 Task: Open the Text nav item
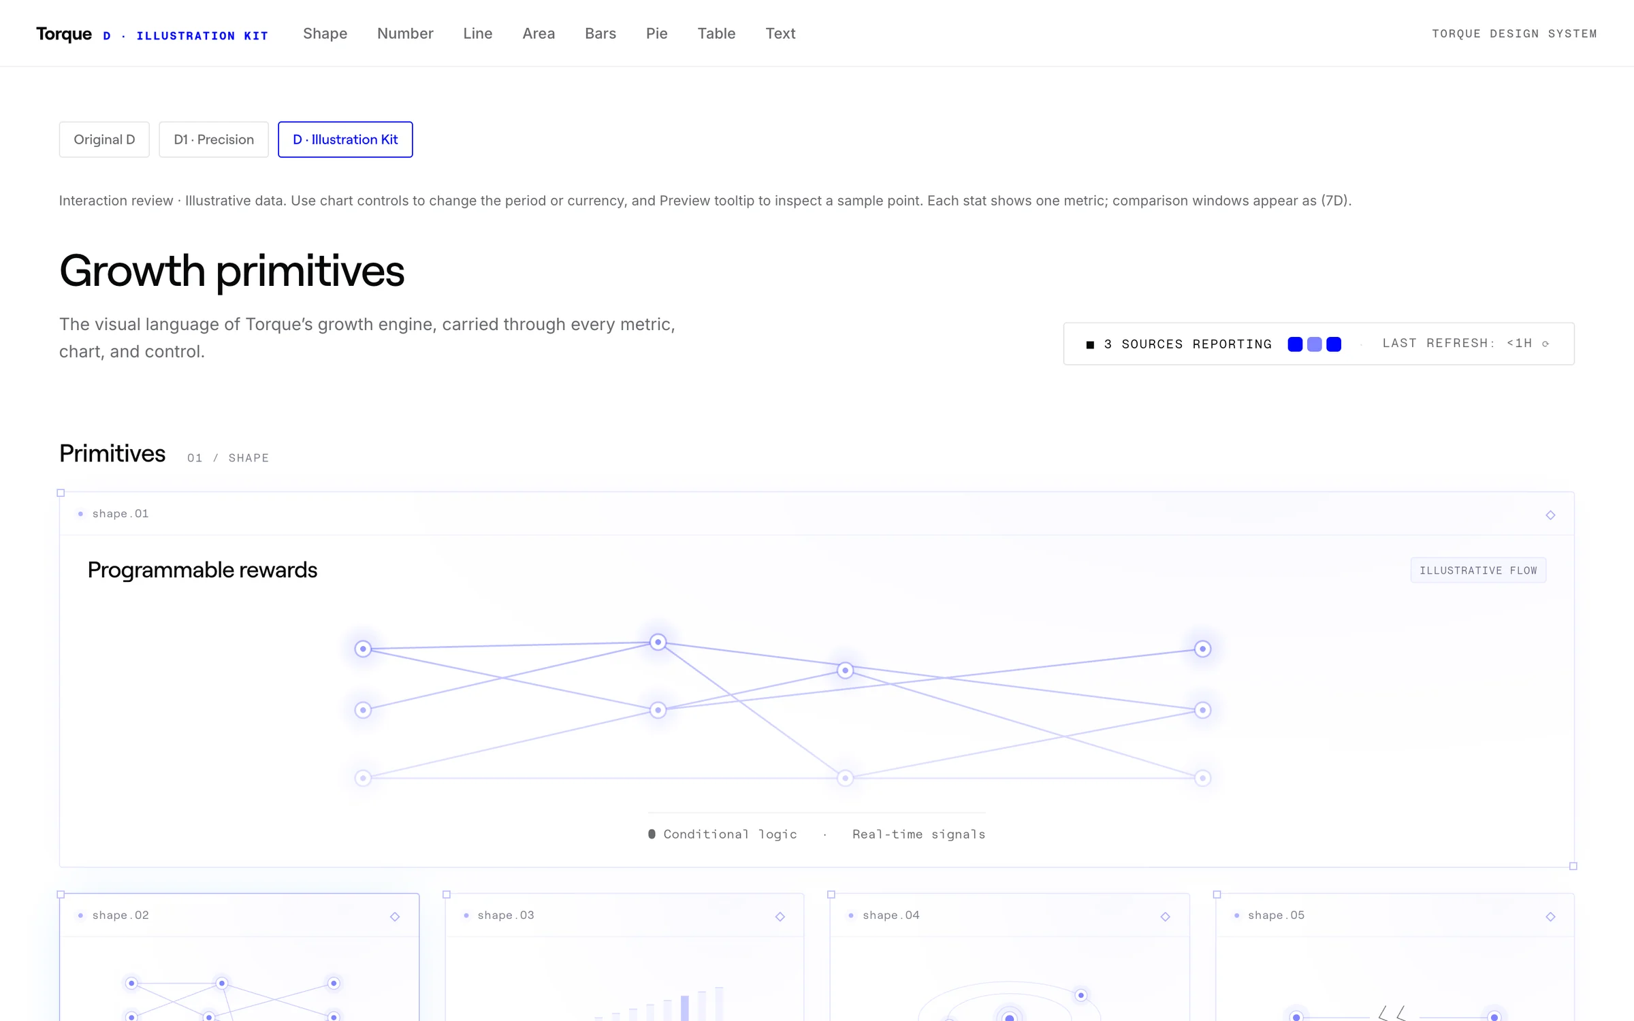tap(780, 33)
